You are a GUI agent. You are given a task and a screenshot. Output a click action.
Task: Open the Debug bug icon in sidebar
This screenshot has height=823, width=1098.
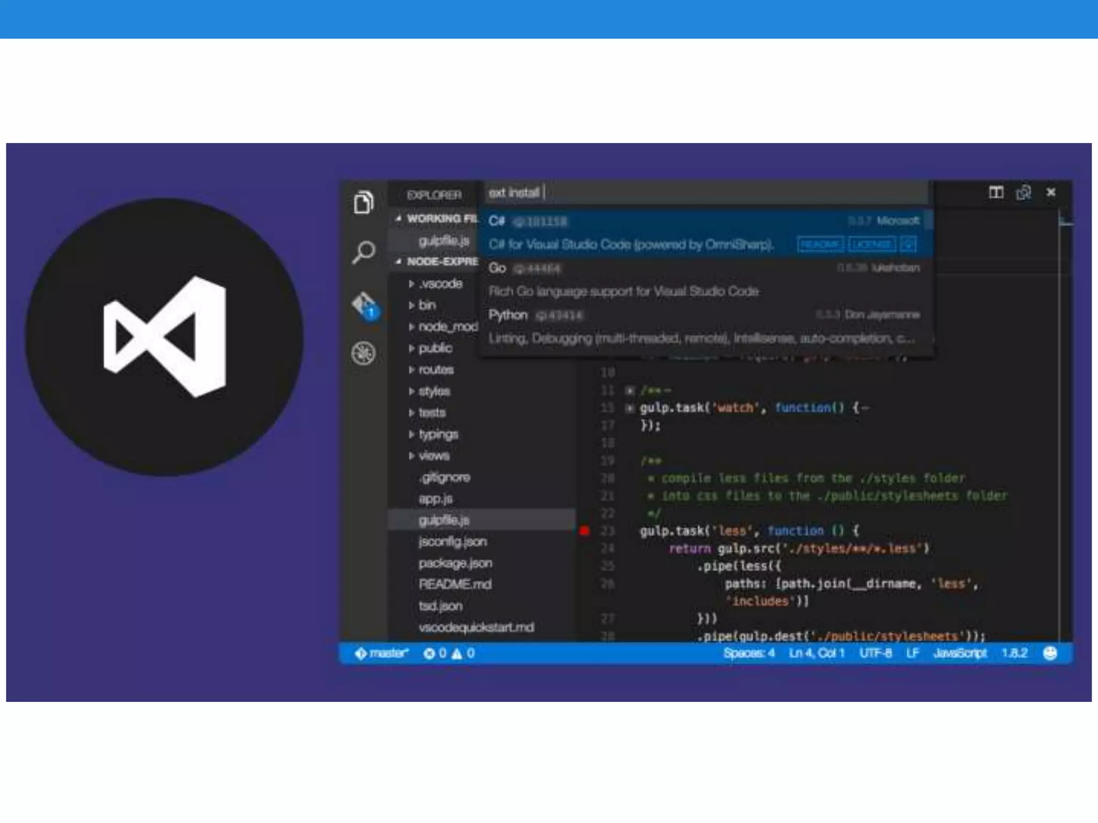point(363,353)
